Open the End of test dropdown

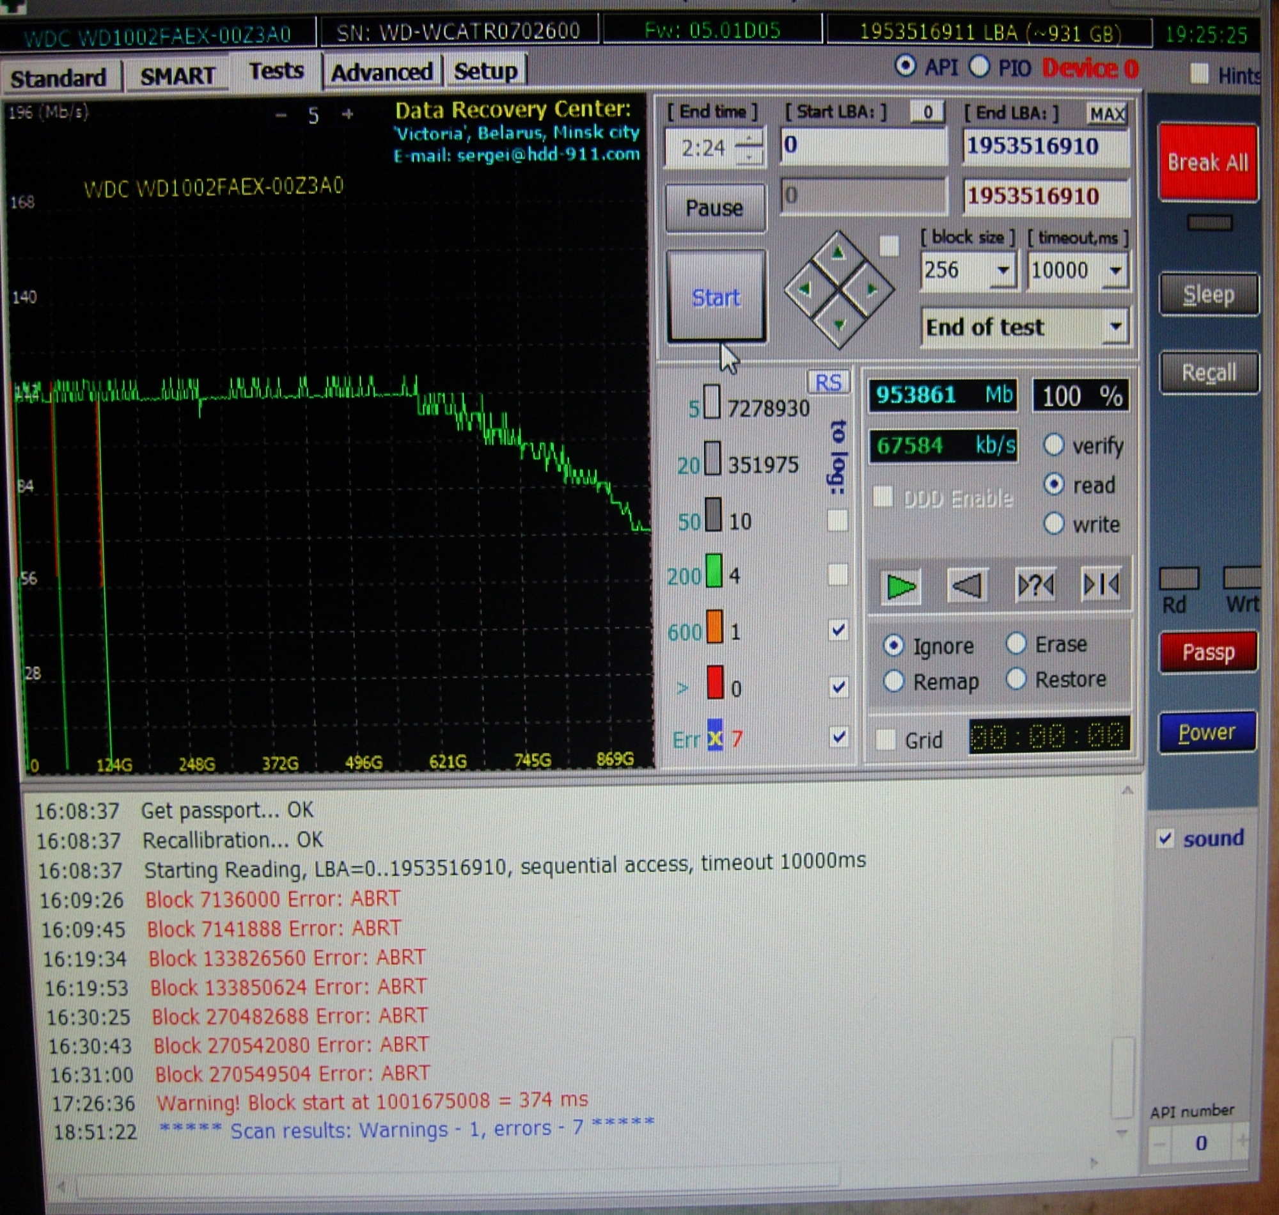click(1115, 327)
